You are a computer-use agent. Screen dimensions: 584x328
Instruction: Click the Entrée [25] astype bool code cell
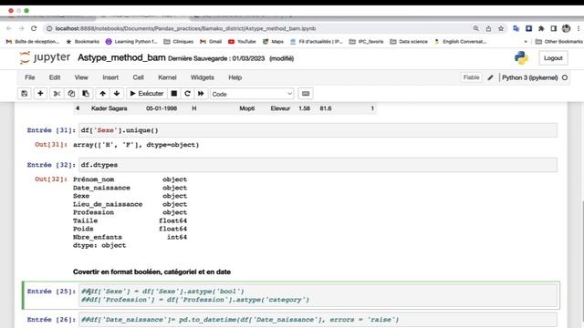coord(318,295)
